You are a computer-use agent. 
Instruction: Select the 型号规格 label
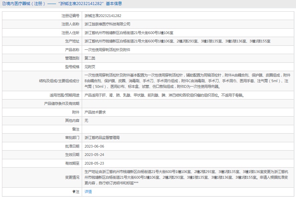point(72,67)
